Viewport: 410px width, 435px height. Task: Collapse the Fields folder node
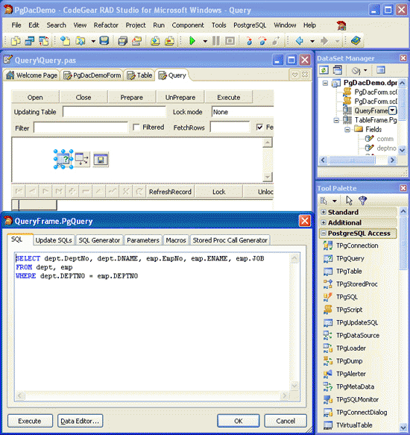coord(347,130)
